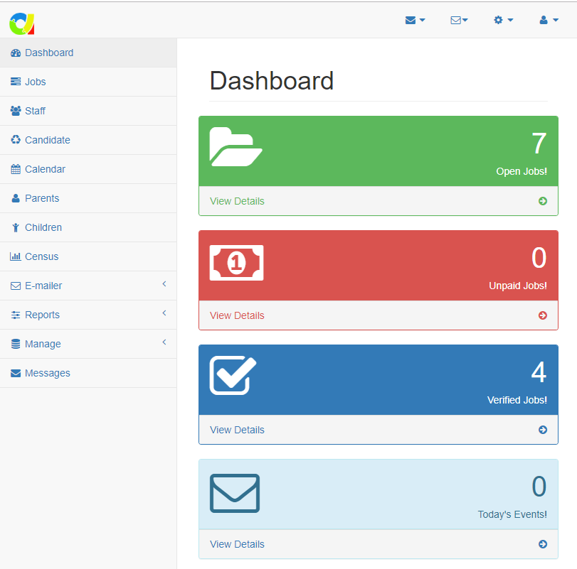Click arrow icon on Unpaid Jobs card

543,315
